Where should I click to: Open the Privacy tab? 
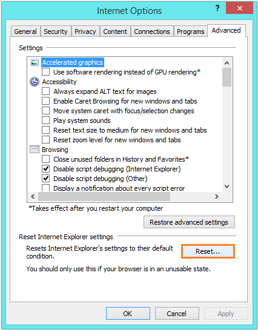coord(85,31)
